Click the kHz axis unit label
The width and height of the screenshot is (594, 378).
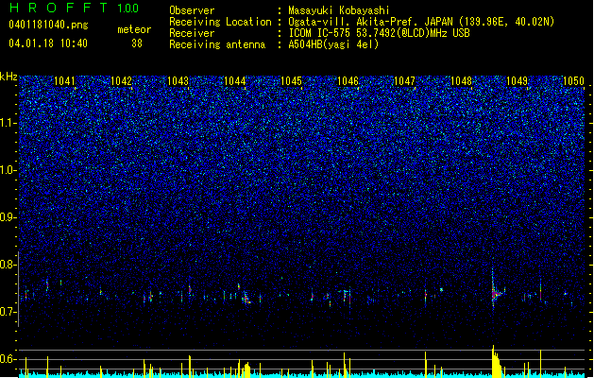pos(8,77)
